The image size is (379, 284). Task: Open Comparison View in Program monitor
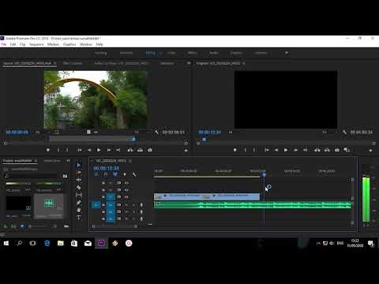(x=347, y=150)
